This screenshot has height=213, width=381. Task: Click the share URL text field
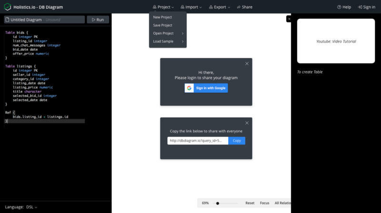coord(198,140)
